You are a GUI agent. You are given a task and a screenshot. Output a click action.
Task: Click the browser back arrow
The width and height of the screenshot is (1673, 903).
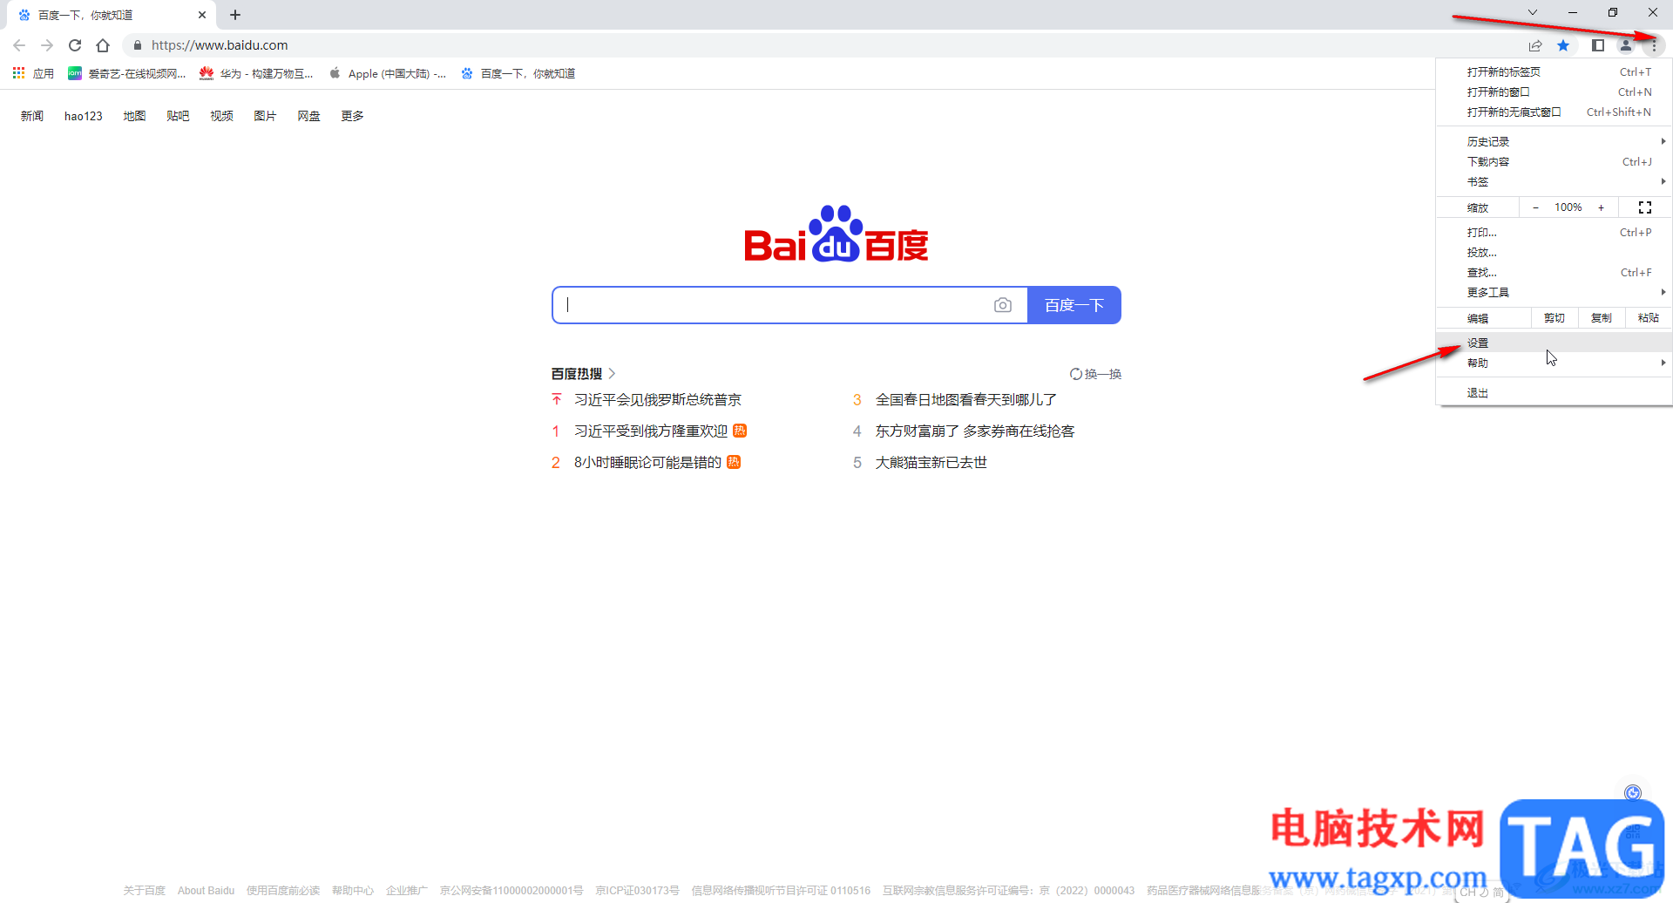[x=19, y=45]
